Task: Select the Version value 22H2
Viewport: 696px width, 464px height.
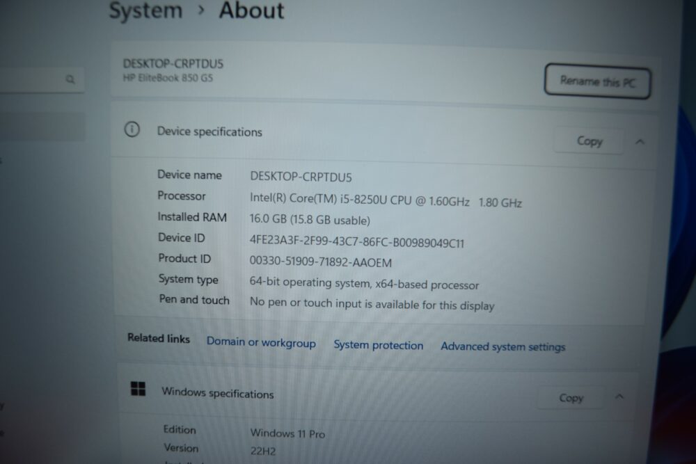Action: pyautogui.click(x=263, y=451)
